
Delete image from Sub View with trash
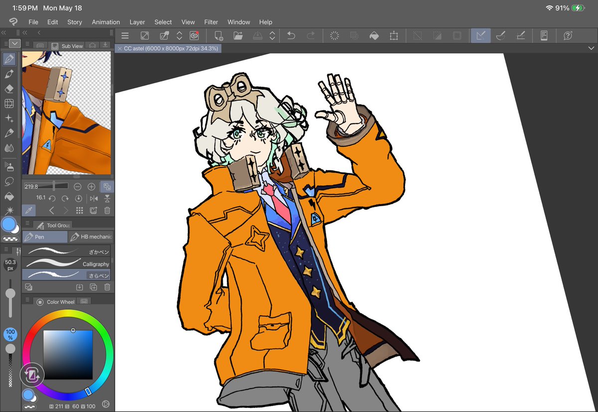tap(107, 211)
